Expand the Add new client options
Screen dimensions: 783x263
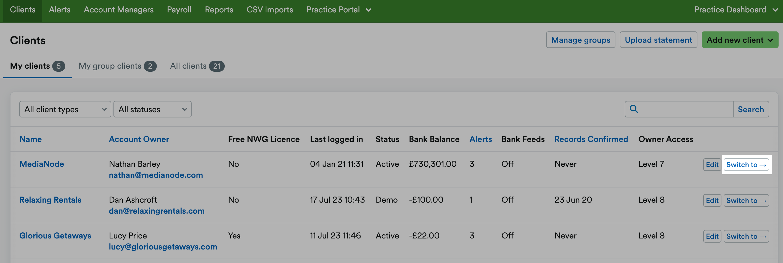pyautogui.click(x=740, y=39)
